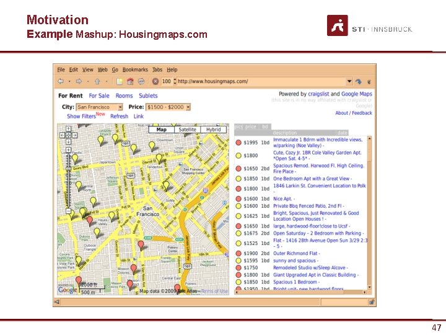The image size is (446, 335).
Task: Open the craigslist link
Action: [318, 94]
